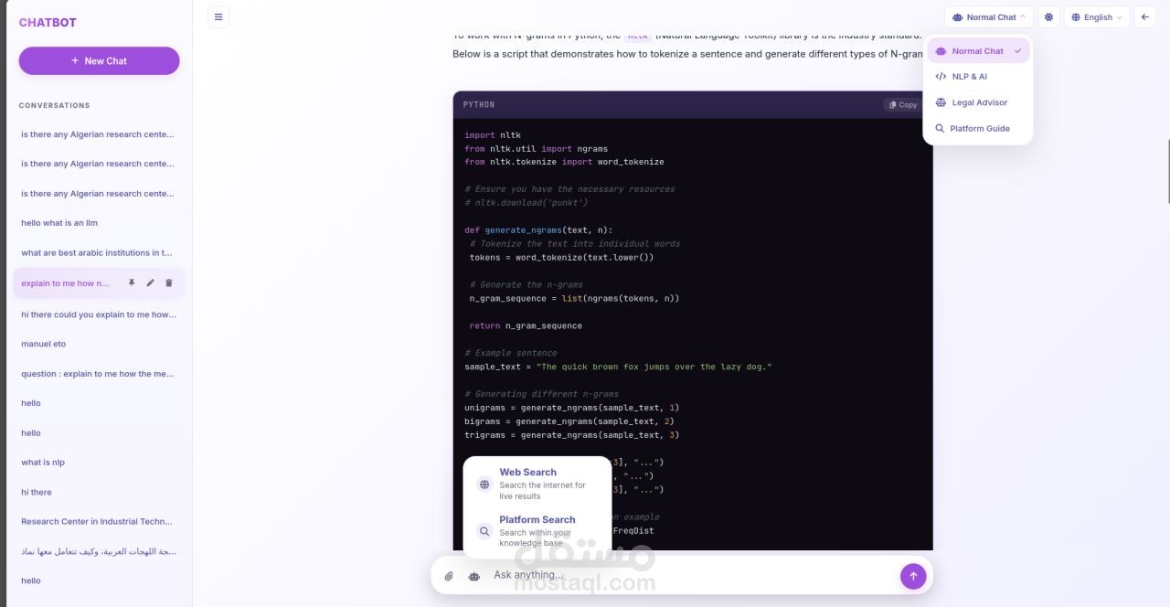Open the 'what is nlp' conversation

99,463
